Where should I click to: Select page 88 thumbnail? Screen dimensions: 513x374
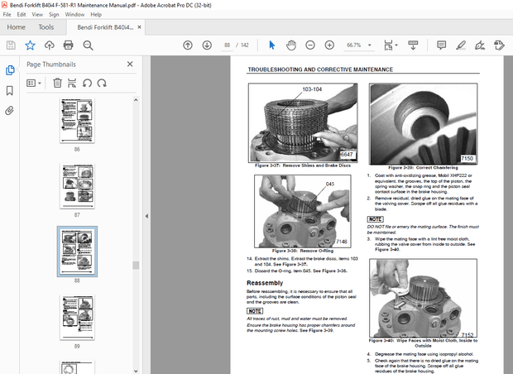tap(77, 252)
